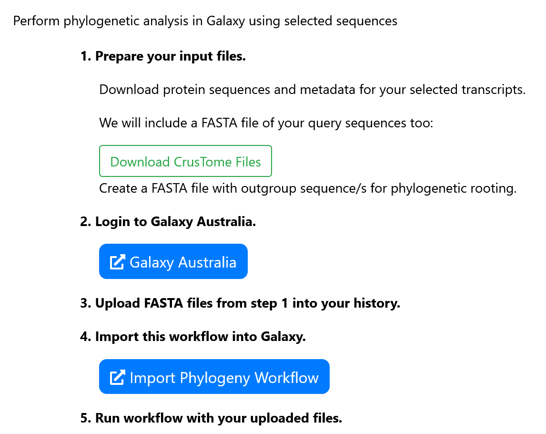Click the Import Phylogeny Workflow label text

pos(223,377)
